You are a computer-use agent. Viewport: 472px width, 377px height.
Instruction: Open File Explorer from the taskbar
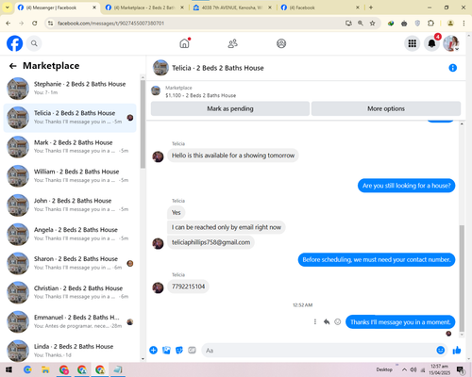click(x=45, y=369)
